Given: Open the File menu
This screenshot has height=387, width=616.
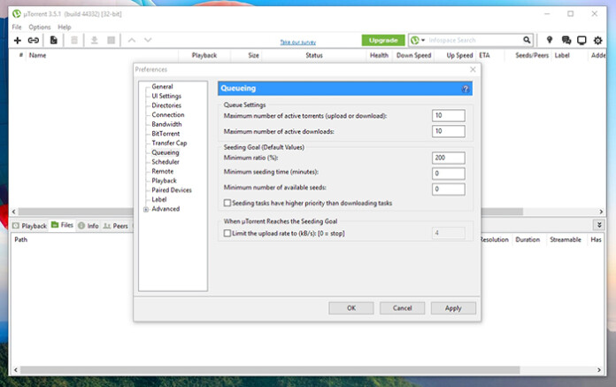Looking at the screenshot, I should point(17,27).
